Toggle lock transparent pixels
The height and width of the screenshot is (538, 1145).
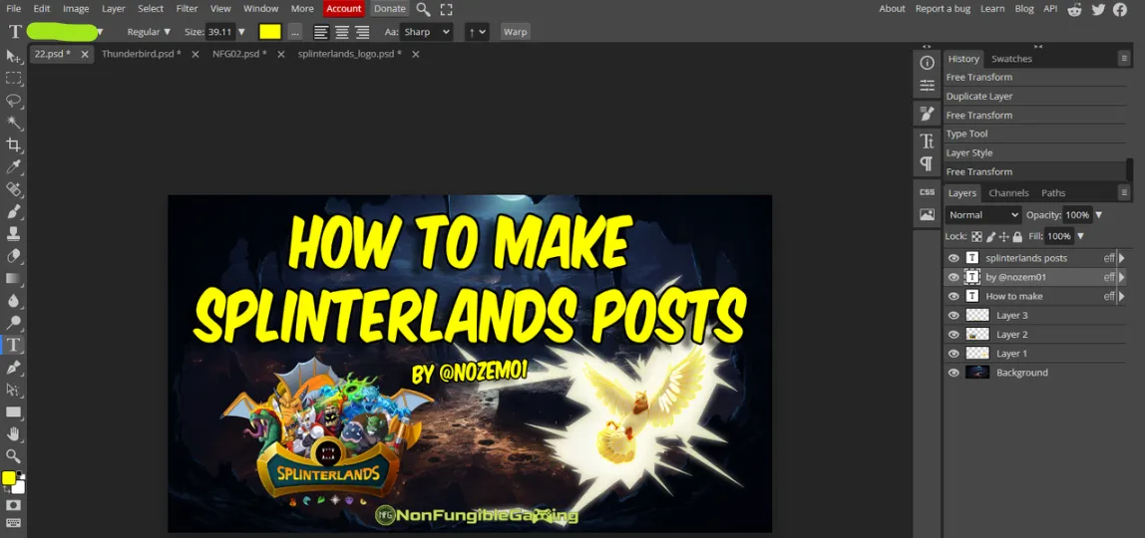976,236
